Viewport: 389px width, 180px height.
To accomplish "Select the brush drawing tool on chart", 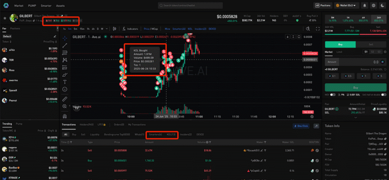I will point(65,75).
